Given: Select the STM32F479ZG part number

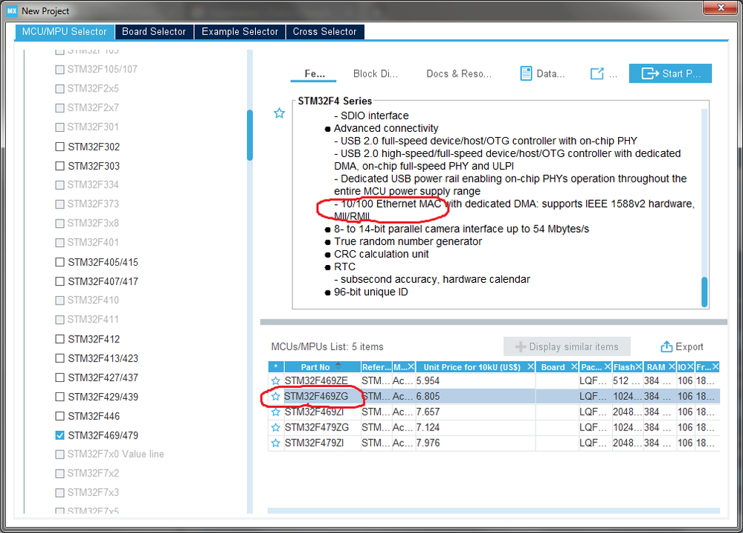Looking at the screenshot, I should 317,428.
